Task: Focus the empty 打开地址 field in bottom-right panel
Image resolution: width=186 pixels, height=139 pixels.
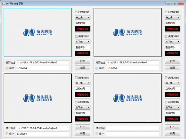Action: 133,128
